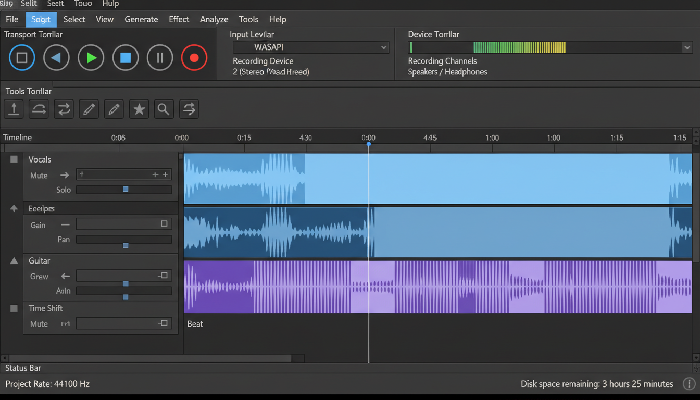Image resolution: width=700 pixels, height=400 pixels.
Task: Select the Draw tool pencil icon
Action: [x=89, y=109]
